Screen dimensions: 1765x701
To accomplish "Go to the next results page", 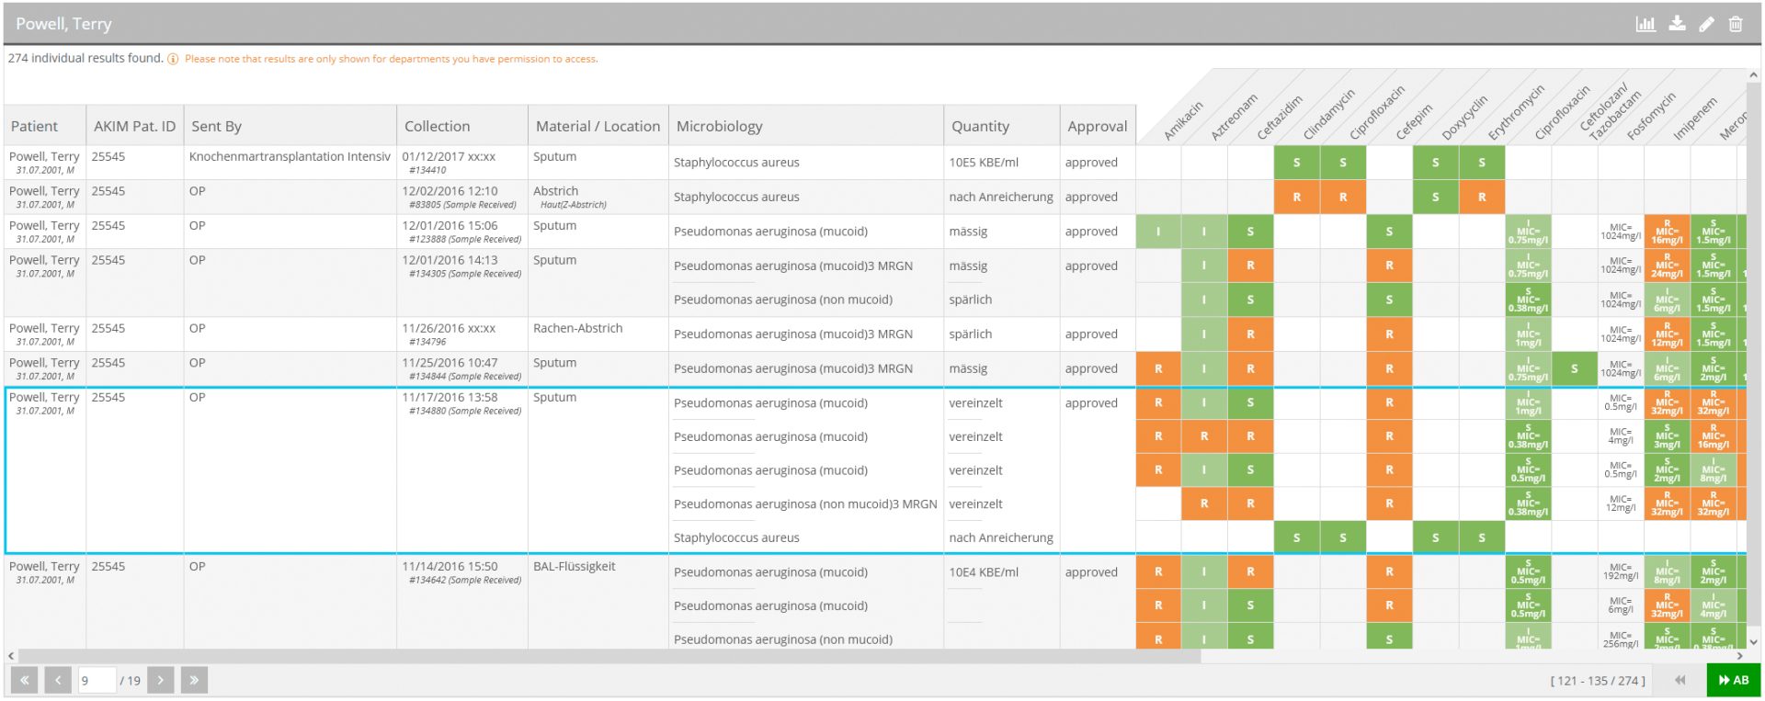I will point(160,680).
